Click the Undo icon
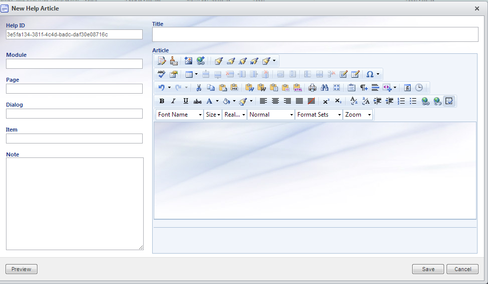 pos(161,88)
